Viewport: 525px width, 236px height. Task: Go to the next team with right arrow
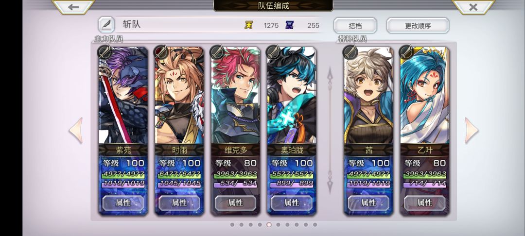pyautogui.click(x=472, y=130)
